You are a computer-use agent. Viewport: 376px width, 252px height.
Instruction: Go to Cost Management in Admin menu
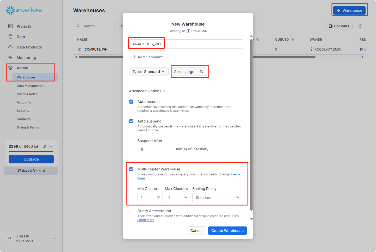click(31, 86)
